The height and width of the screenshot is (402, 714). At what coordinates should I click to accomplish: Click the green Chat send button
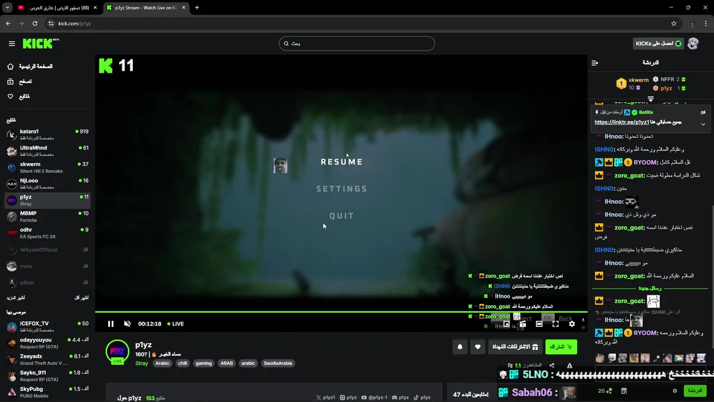[x=695, y=391]
